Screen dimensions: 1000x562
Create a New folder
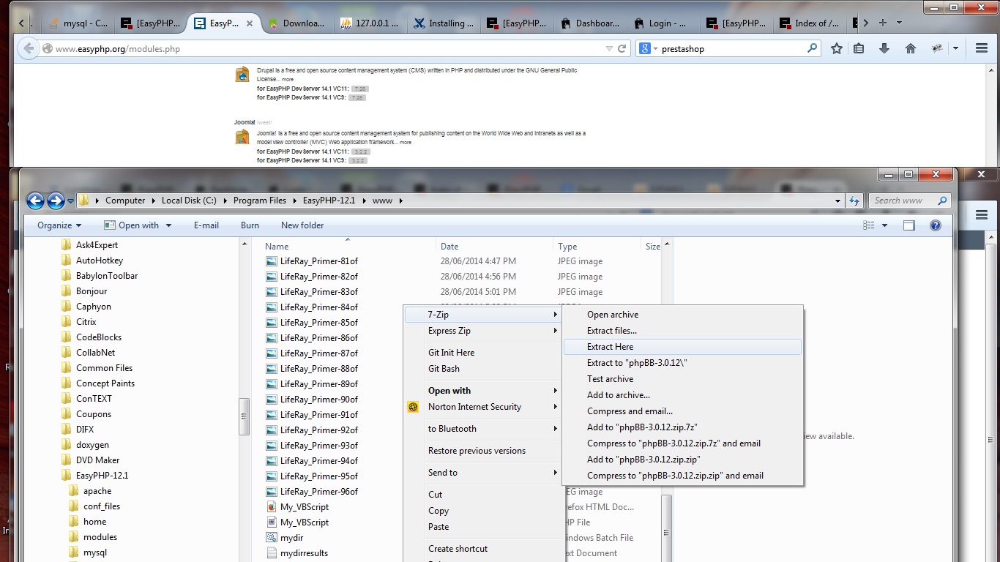(302, 225)
